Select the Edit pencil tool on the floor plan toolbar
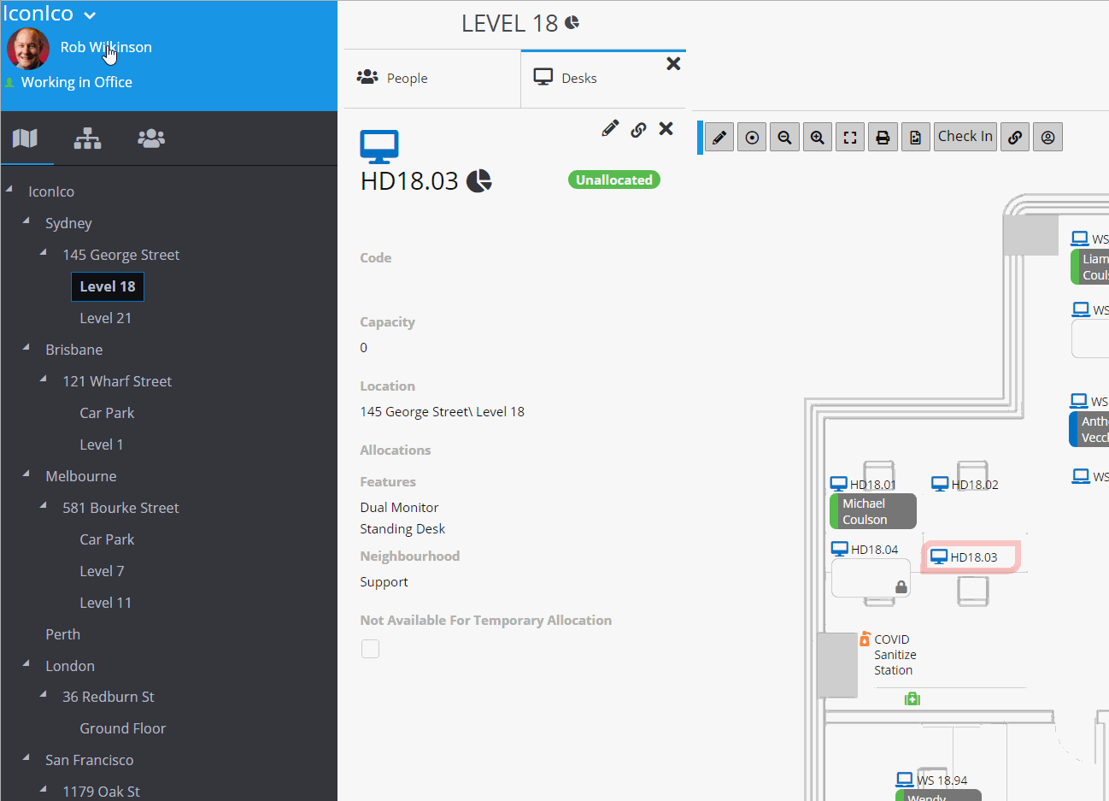 [x=718, y=137]
